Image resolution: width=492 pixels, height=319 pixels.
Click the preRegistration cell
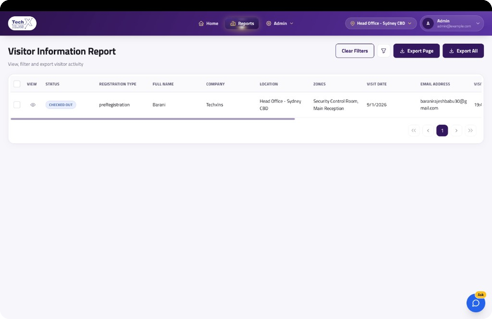pyautogui.click(x=114, y=105)
